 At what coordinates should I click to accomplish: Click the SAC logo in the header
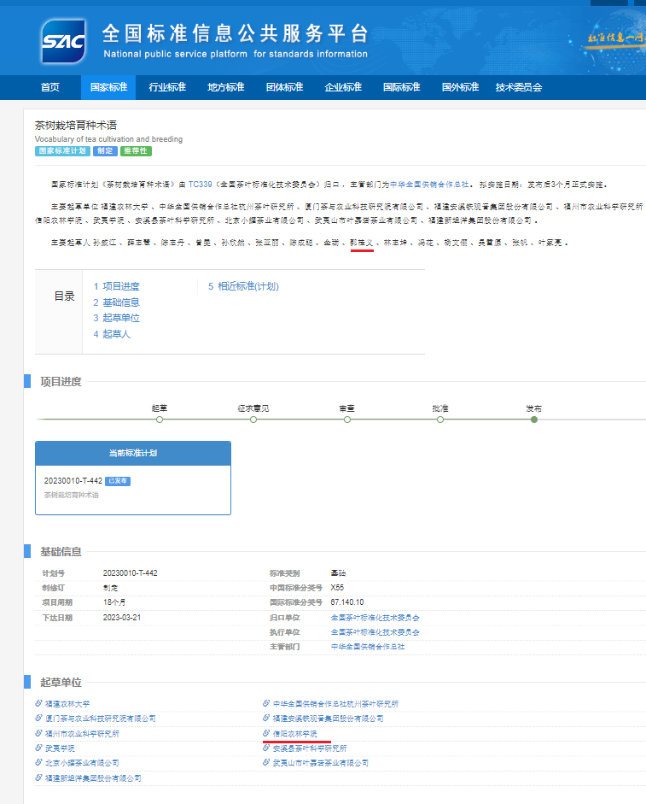pyautogui.click(x=63, y=40)
